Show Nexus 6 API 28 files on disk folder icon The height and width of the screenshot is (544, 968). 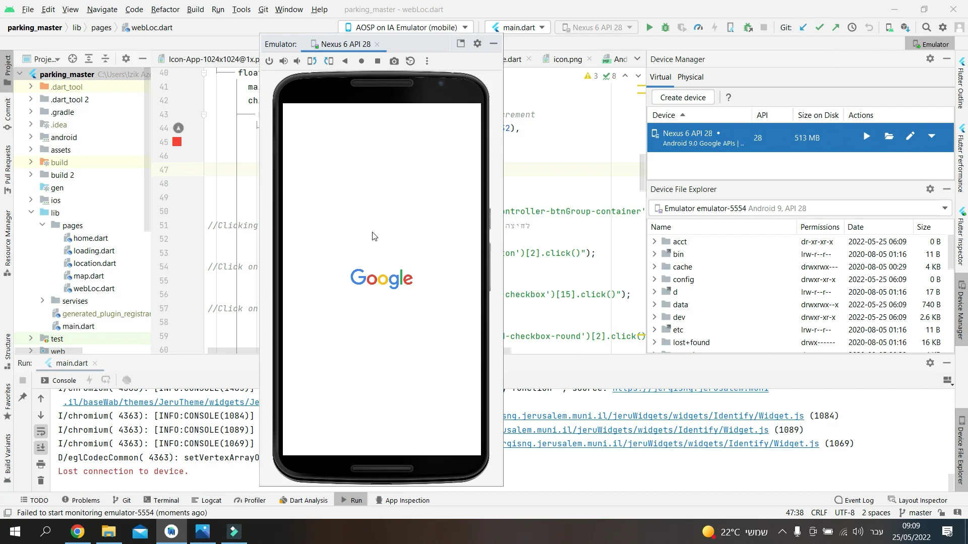pyautogui.click(x=889, y=136)
